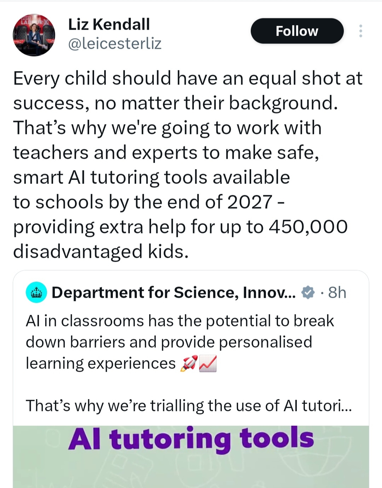Click the 8h timestamp on quoted post
Image resolution: width=382 pixels, height=488 pixels.
[x=337, y=292]
